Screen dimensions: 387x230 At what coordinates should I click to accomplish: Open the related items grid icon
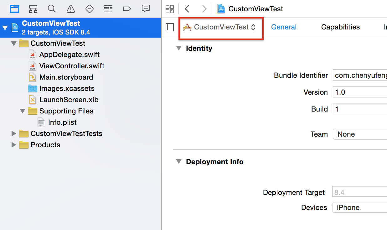[170, 9]
